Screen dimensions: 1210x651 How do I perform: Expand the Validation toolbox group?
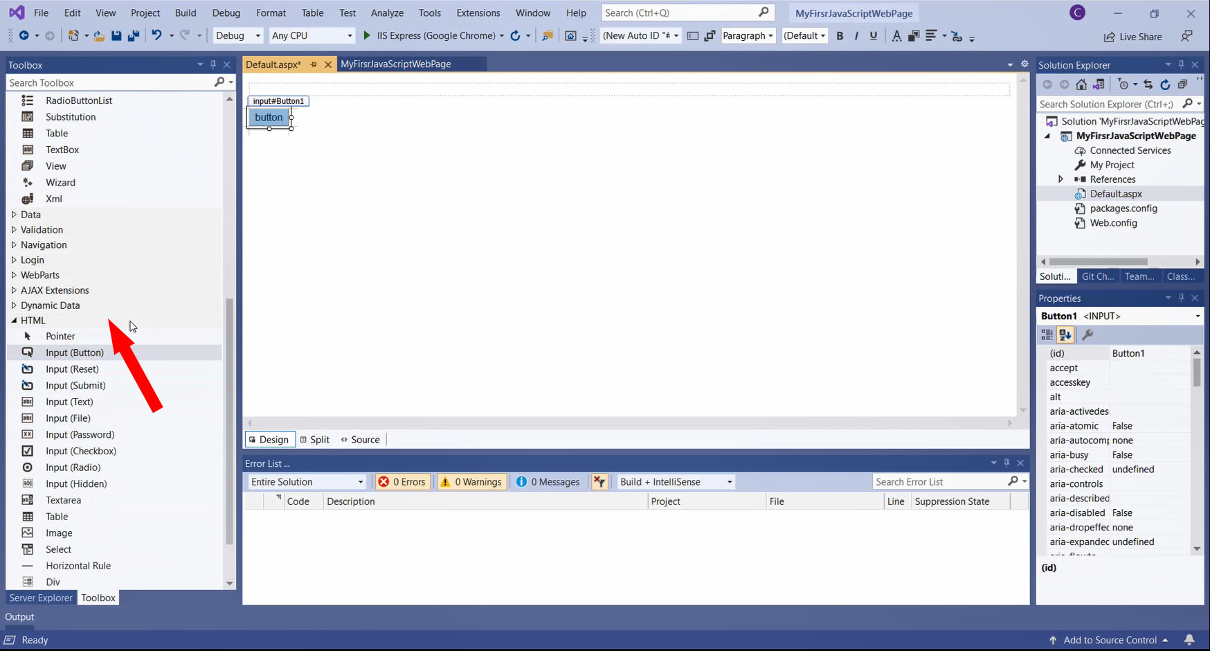click(x=14, y=230)
